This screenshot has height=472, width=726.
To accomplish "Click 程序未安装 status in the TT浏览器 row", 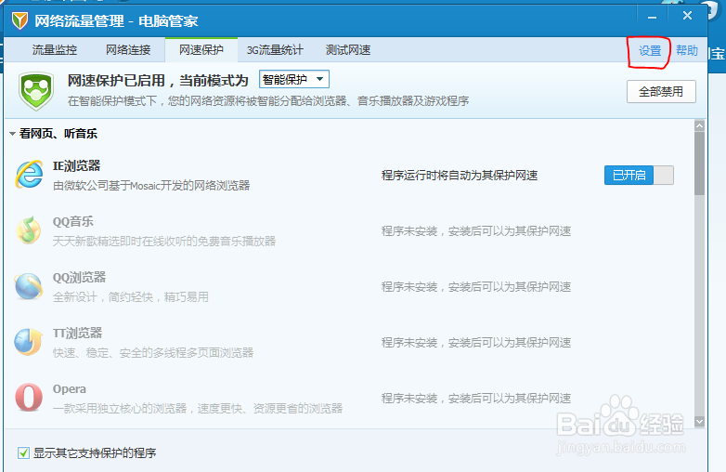I will click(x=476, y=343).
